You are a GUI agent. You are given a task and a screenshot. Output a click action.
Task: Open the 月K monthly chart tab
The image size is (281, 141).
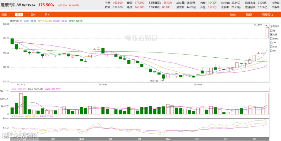(47, 15)
